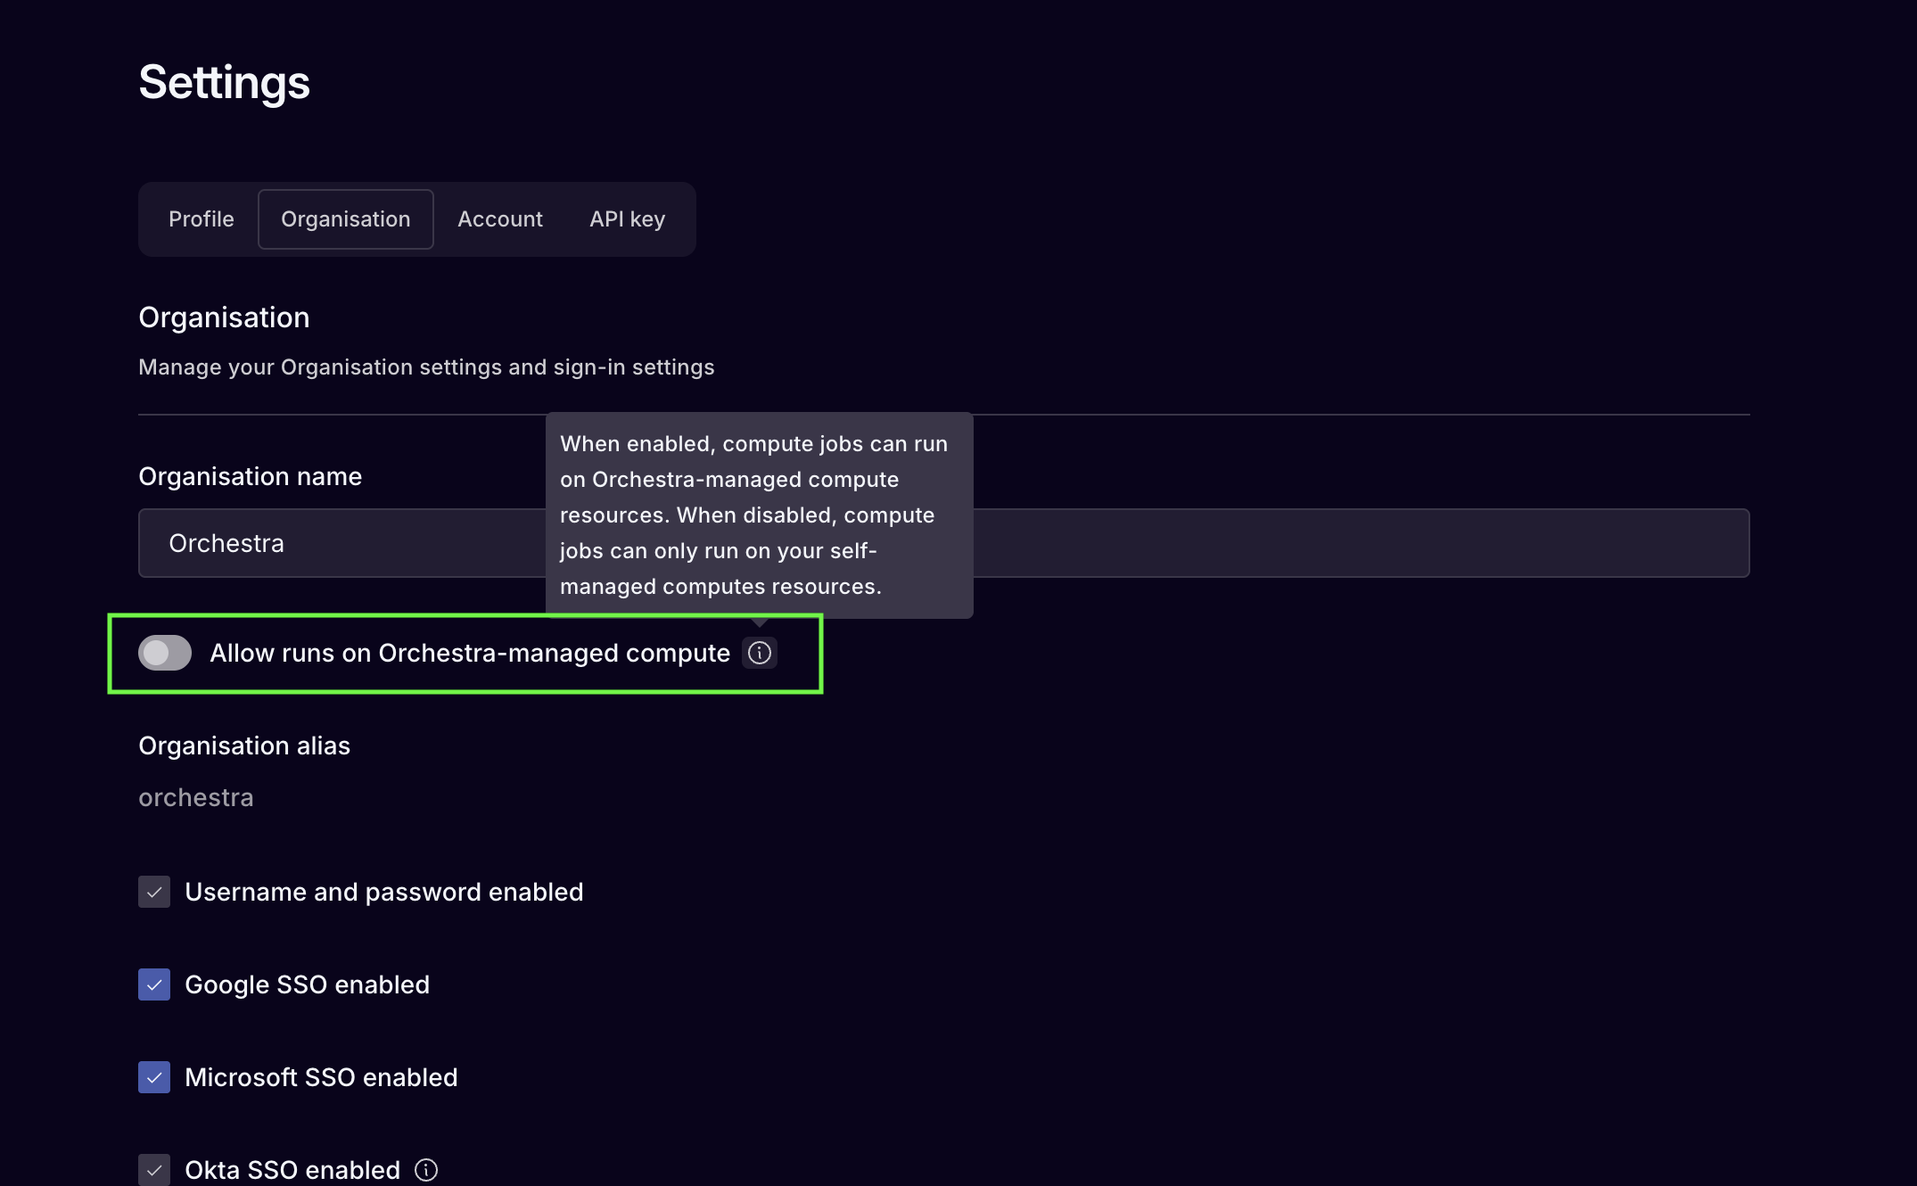Click the Organisation section heading
This screenshot has width=1917, height=1186.
(x=225, y=317)
